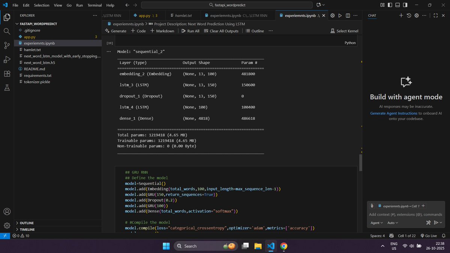Expand the TIMELINE section in Explorer
The image size is (450, 253).
57,229
